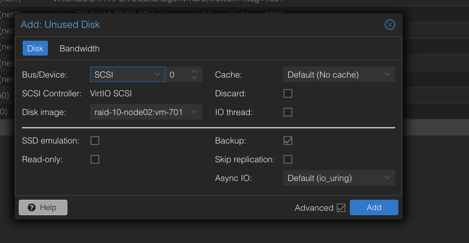The height and width of the screenshot is (243, 469).
Task: Open the Cache dropdown
Action: click(x=339, y=75)
